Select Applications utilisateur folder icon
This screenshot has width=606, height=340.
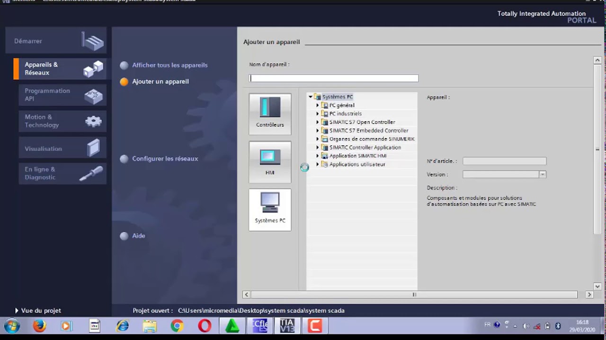point(324,164)
